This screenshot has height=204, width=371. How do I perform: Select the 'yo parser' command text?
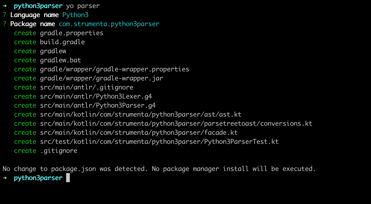[83, 6]
